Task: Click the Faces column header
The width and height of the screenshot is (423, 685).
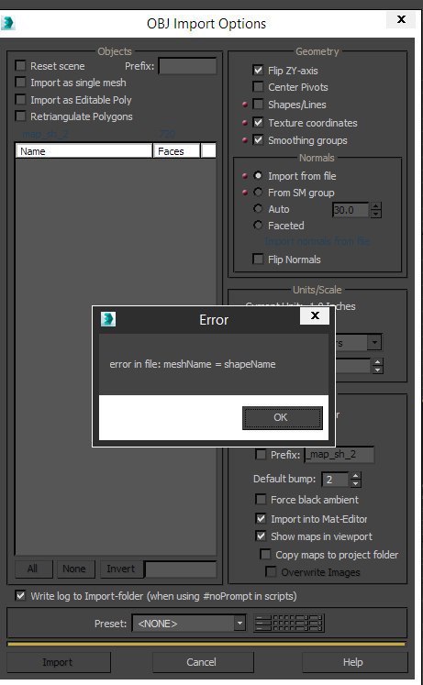Action: (x=176, y=151)
